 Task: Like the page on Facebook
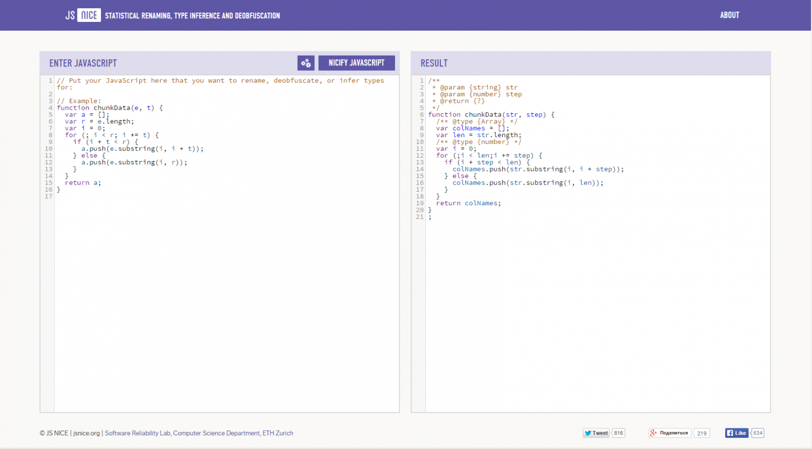click(x=737, y=433)
